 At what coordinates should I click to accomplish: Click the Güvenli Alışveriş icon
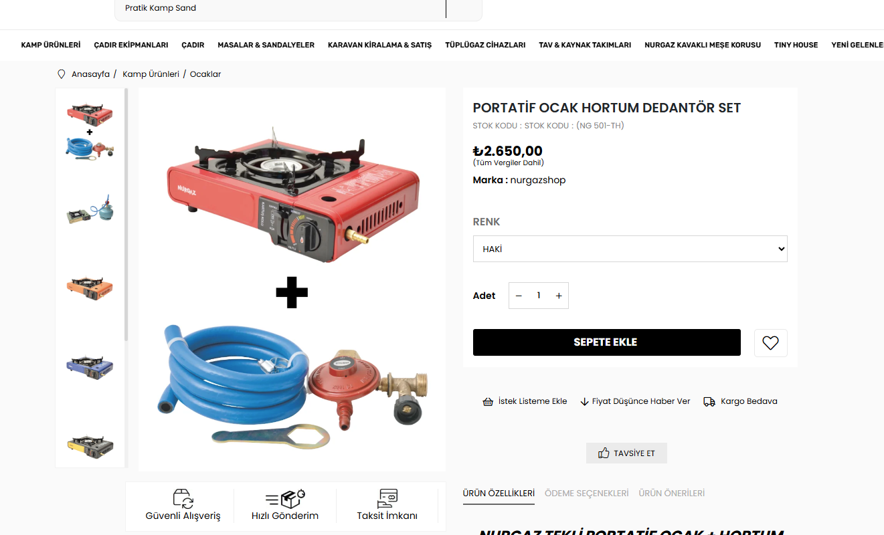[183, 499]
